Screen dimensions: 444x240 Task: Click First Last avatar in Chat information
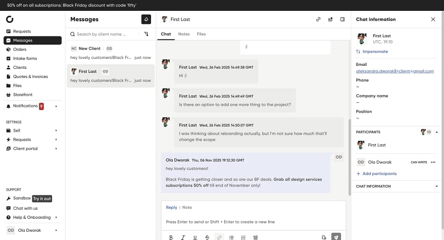pyautogui.click(x=362, y=39)
